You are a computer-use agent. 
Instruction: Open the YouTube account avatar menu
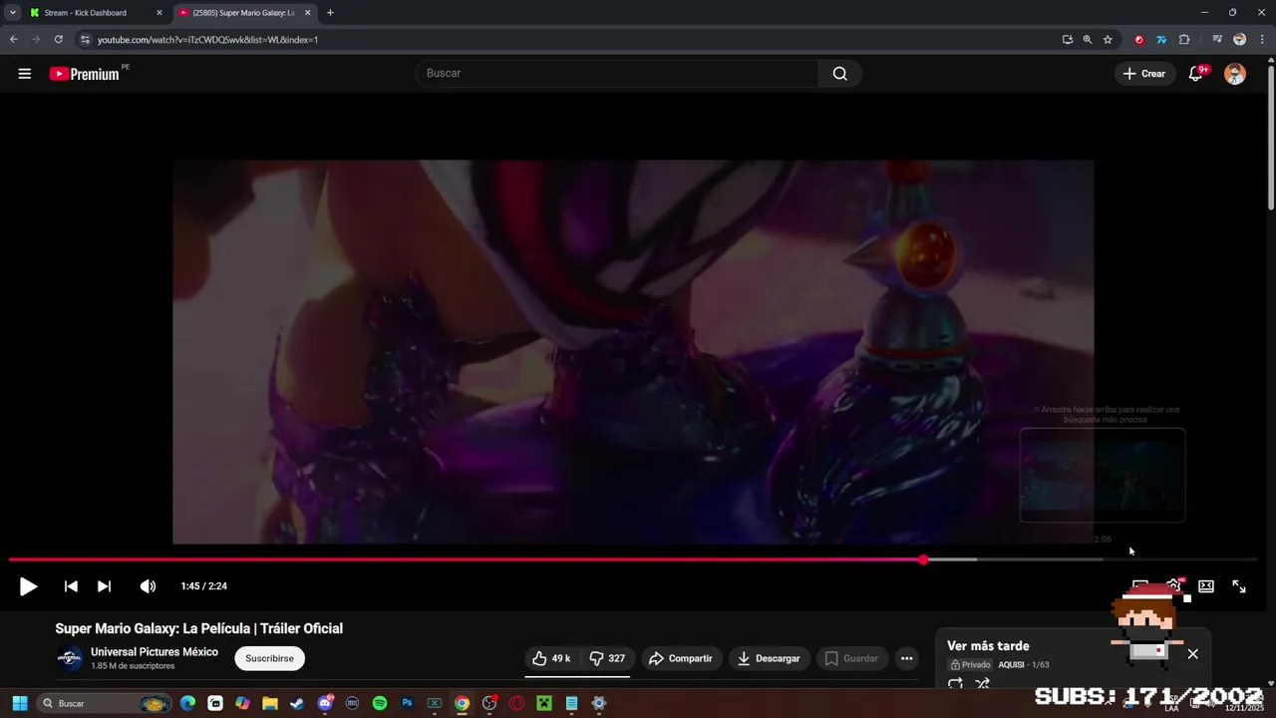pyautogui.click(x=1235, y=74)
